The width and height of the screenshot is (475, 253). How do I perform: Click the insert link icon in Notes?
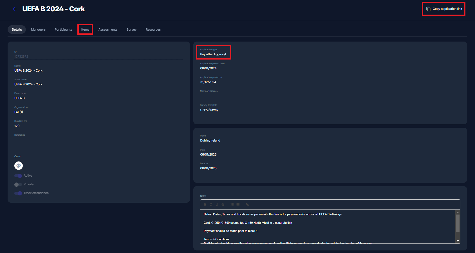click(247, 205)
